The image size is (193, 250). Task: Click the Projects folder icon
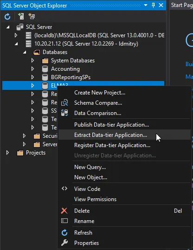[20, 153]
